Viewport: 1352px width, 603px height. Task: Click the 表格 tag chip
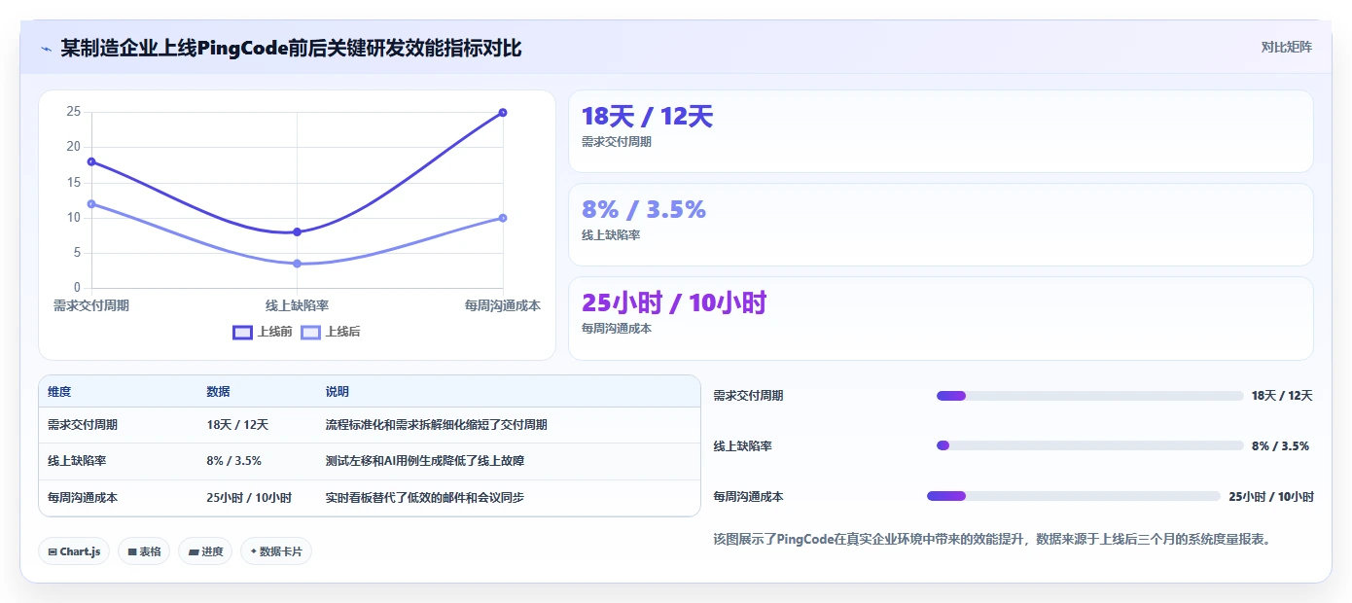tap(144, 551)
